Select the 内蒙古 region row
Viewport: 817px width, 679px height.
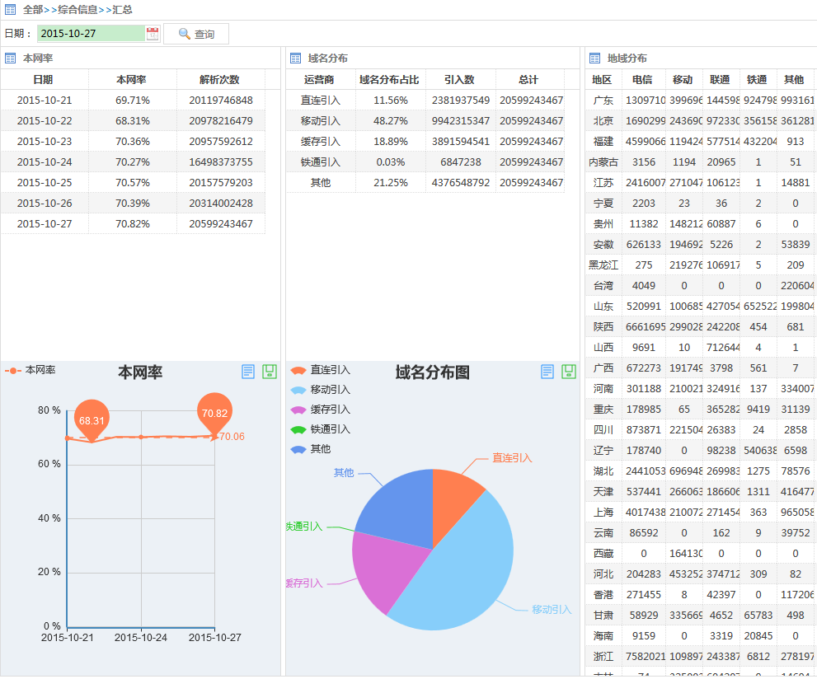[700, 162]
